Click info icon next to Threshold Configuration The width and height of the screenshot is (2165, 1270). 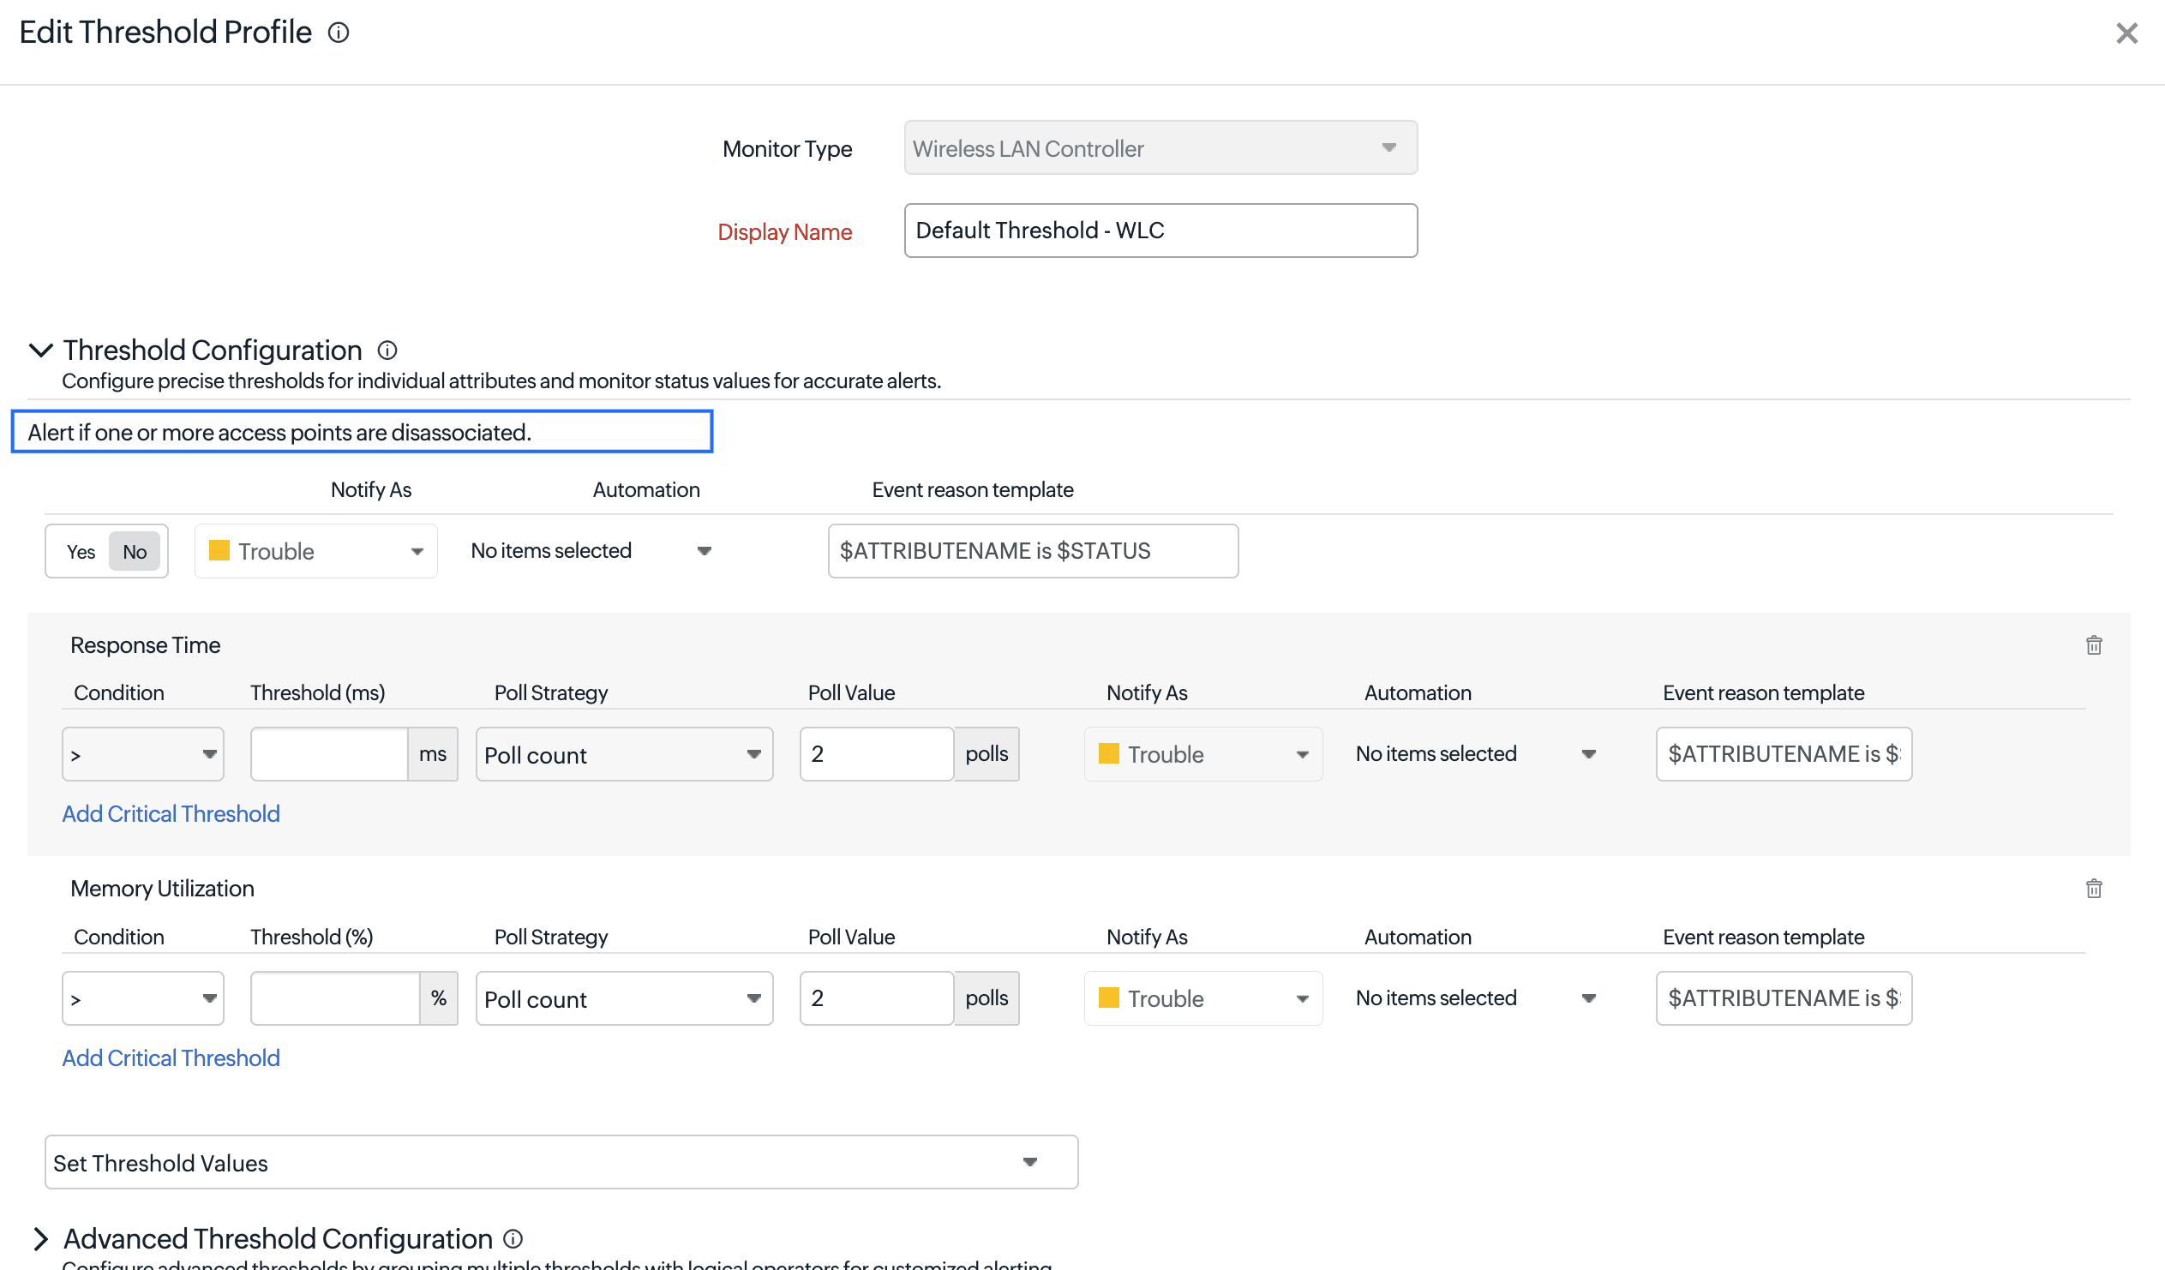click(x=387, y=350)
